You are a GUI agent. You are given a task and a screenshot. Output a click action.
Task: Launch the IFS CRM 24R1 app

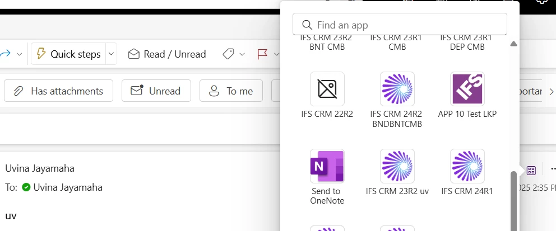467,166
